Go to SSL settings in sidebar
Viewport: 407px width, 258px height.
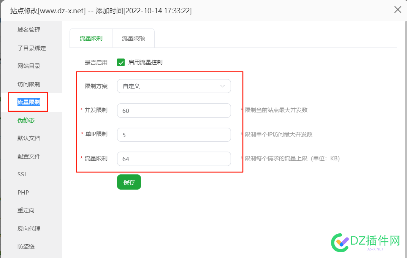tap(22, 174)
